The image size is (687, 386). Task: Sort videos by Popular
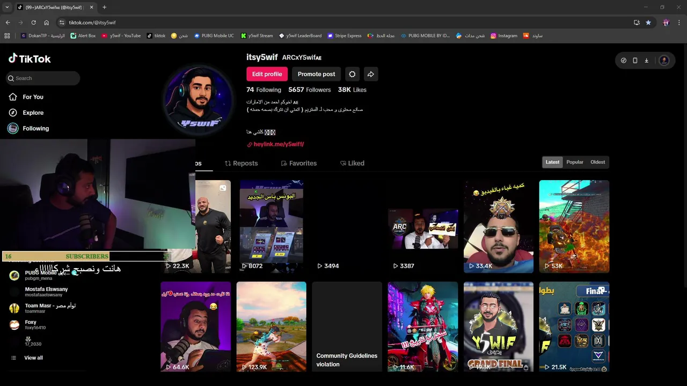575,162
